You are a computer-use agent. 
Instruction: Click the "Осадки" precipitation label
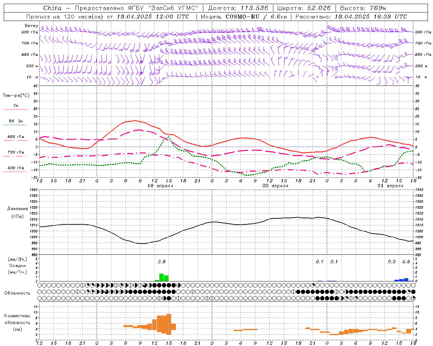(18, 266)
